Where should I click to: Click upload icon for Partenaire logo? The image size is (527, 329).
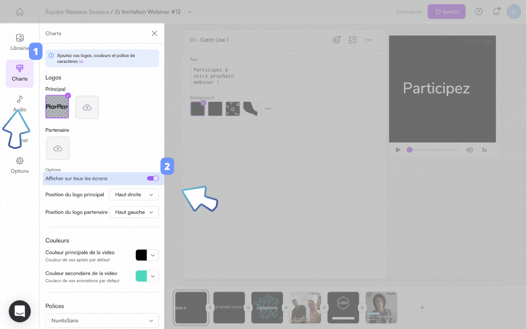[58, 148]
